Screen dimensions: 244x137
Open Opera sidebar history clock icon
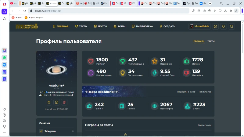click(4, 115)
